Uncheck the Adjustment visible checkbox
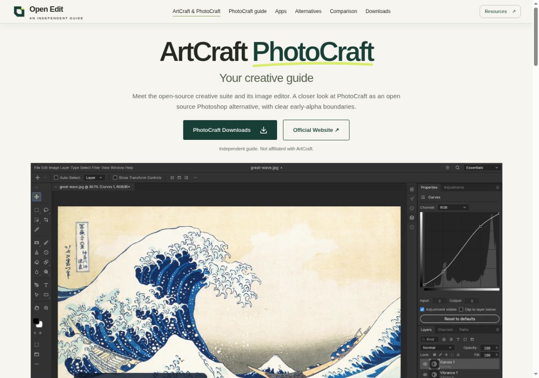 coord(422,309)
